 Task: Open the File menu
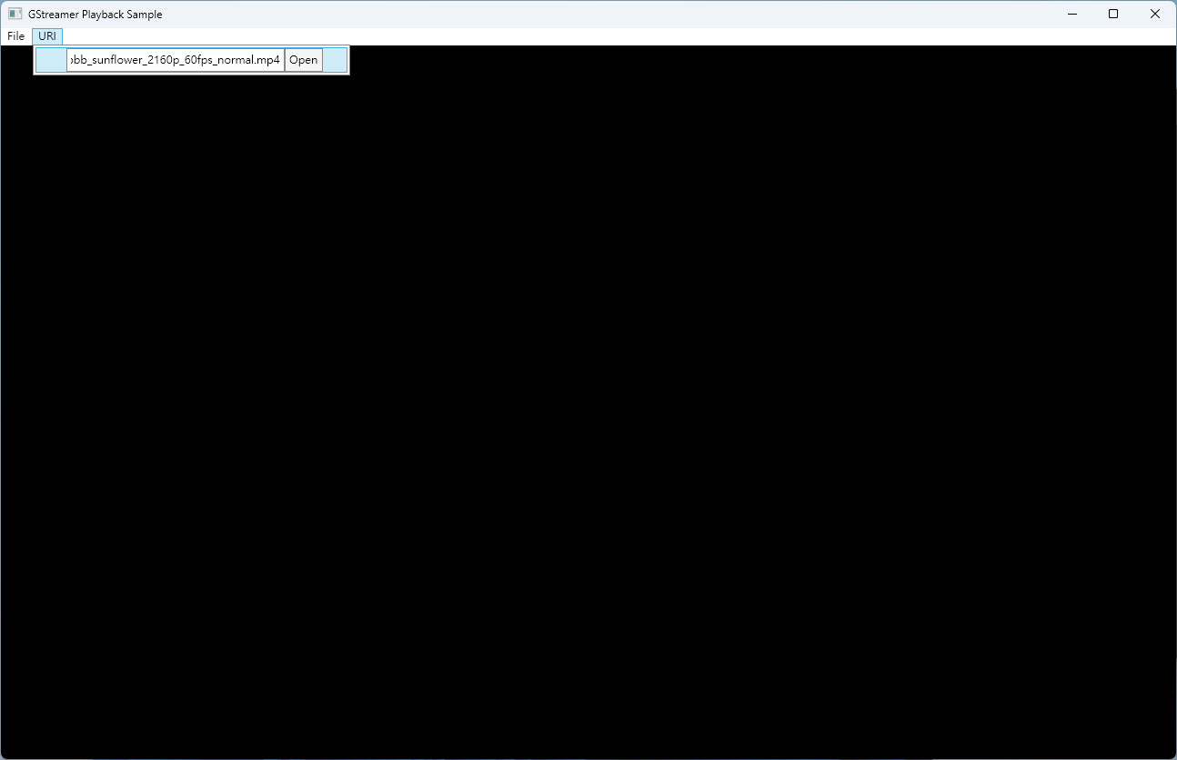(15, 36)
